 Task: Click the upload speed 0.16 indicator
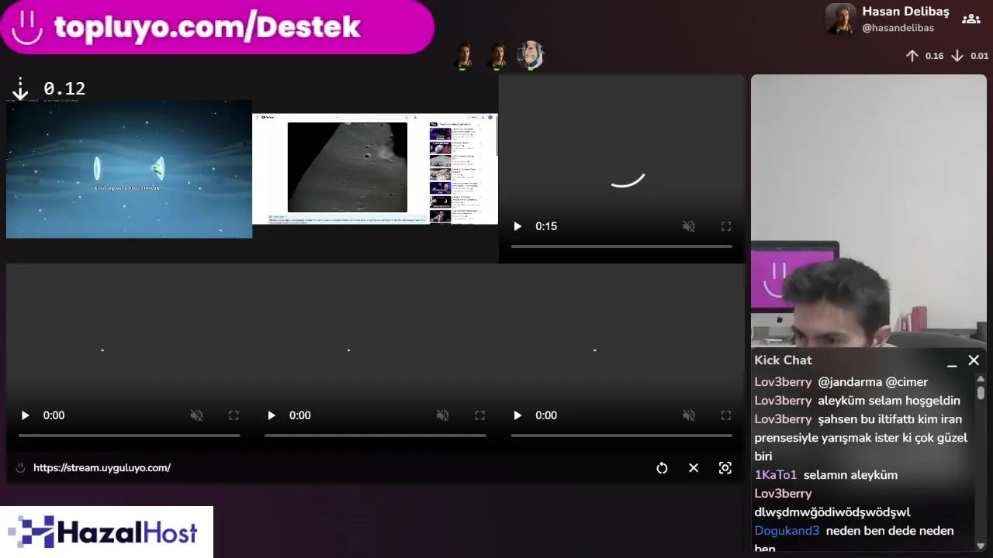click(x=925, y=56)
